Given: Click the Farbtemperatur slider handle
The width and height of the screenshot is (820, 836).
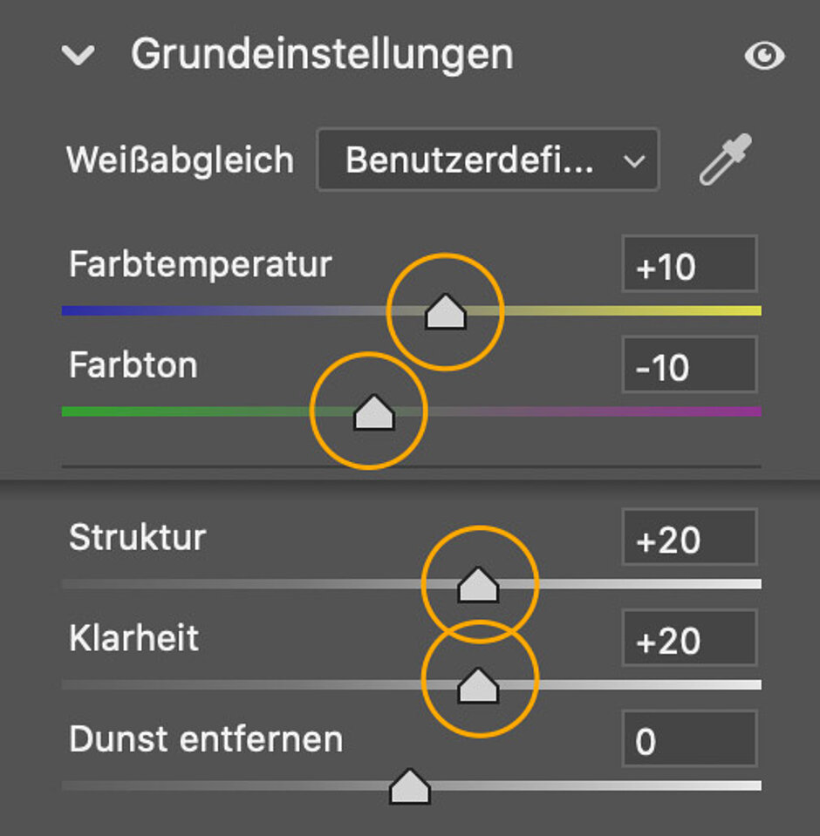Looking at the screenshot, I should pos(445,312).
